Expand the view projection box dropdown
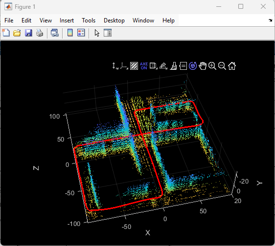275x246 pixels. (x=154, y=66)
